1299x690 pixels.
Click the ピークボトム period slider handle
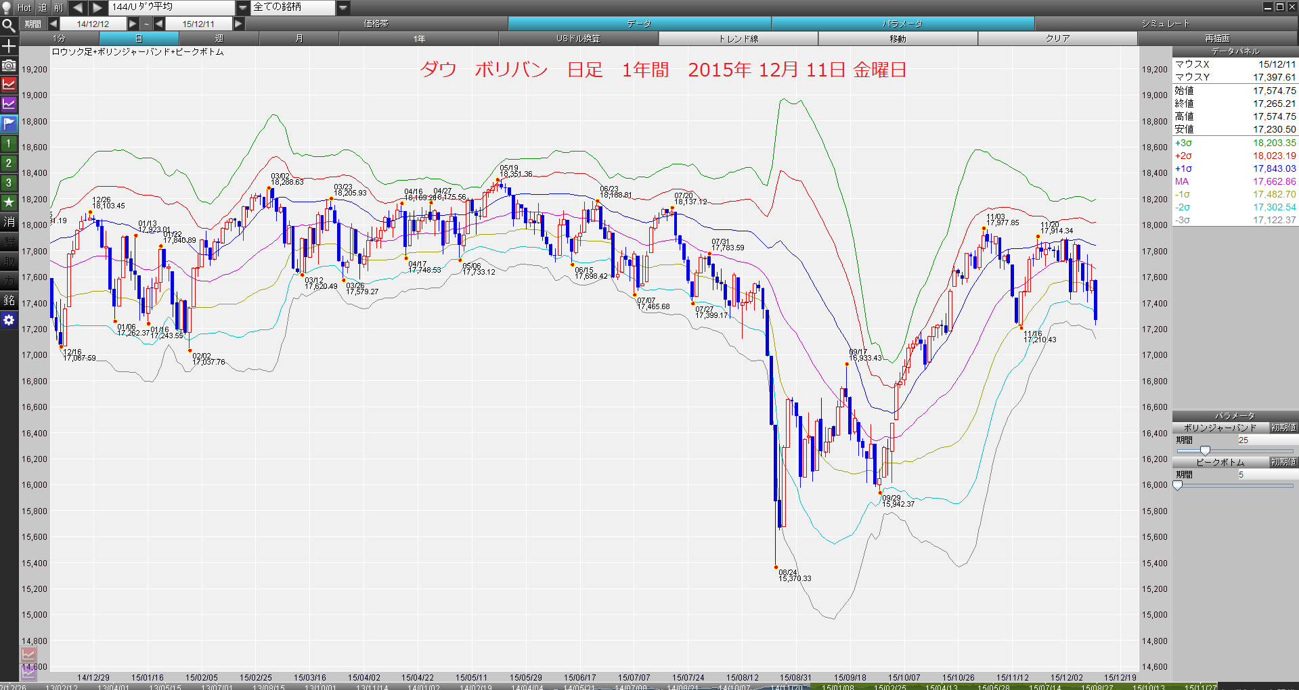click(1178, 485)
